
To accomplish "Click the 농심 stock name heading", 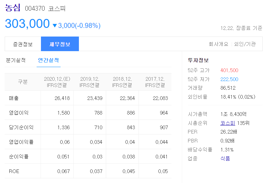I will 13,8.
